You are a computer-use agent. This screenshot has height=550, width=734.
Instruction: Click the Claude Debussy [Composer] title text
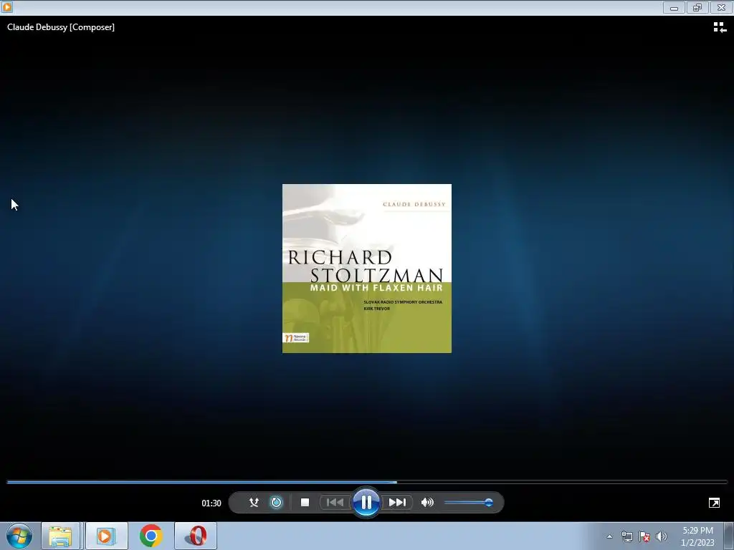(61, 27)
